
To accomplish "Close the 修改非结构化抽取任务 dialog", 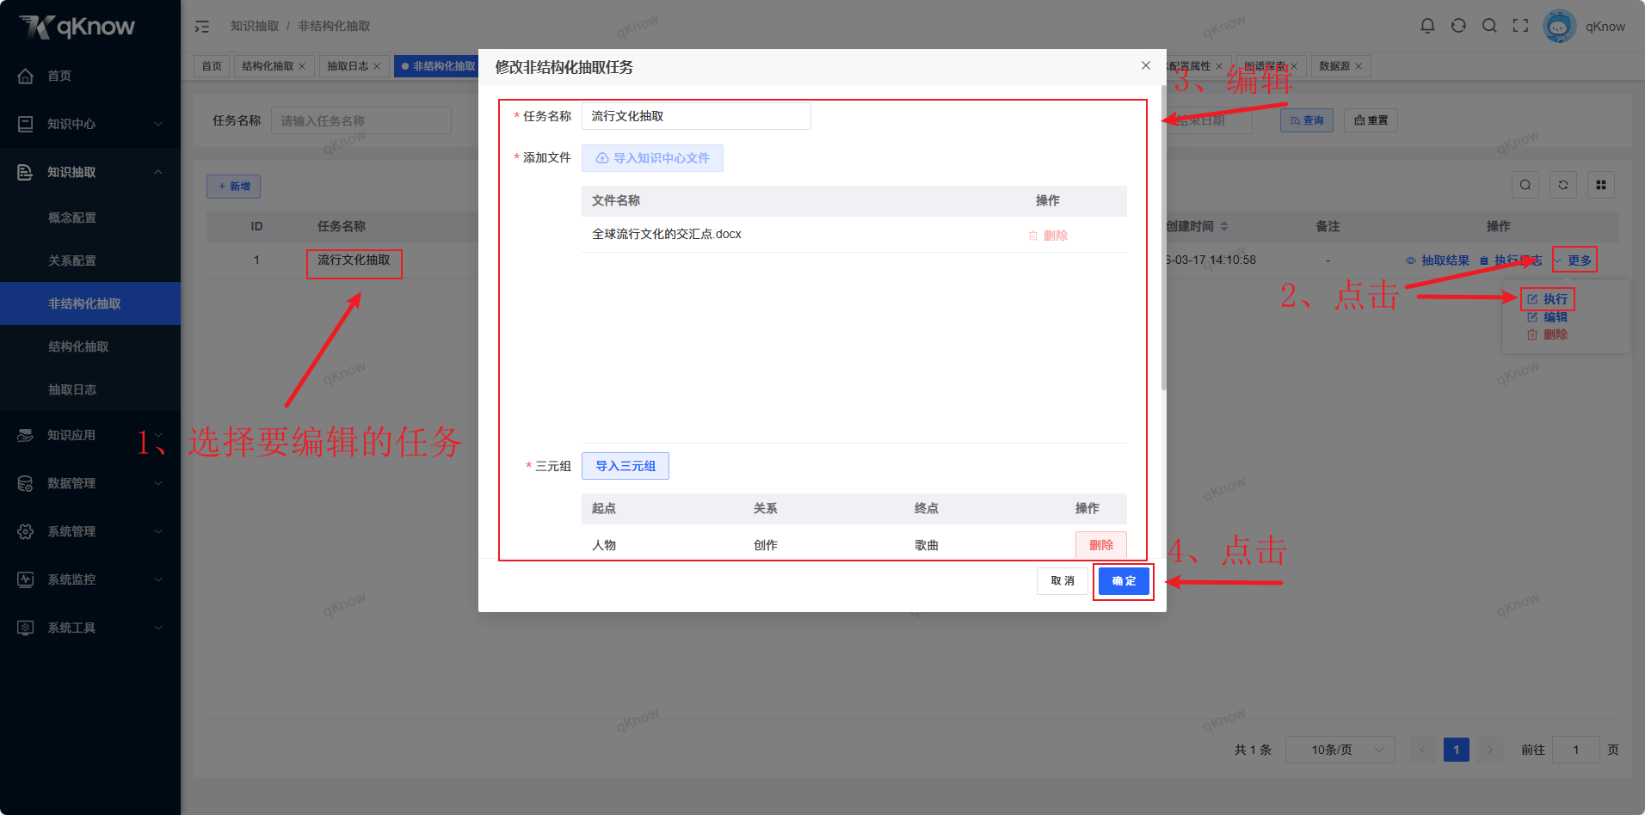I will [x=1146, y=65].
